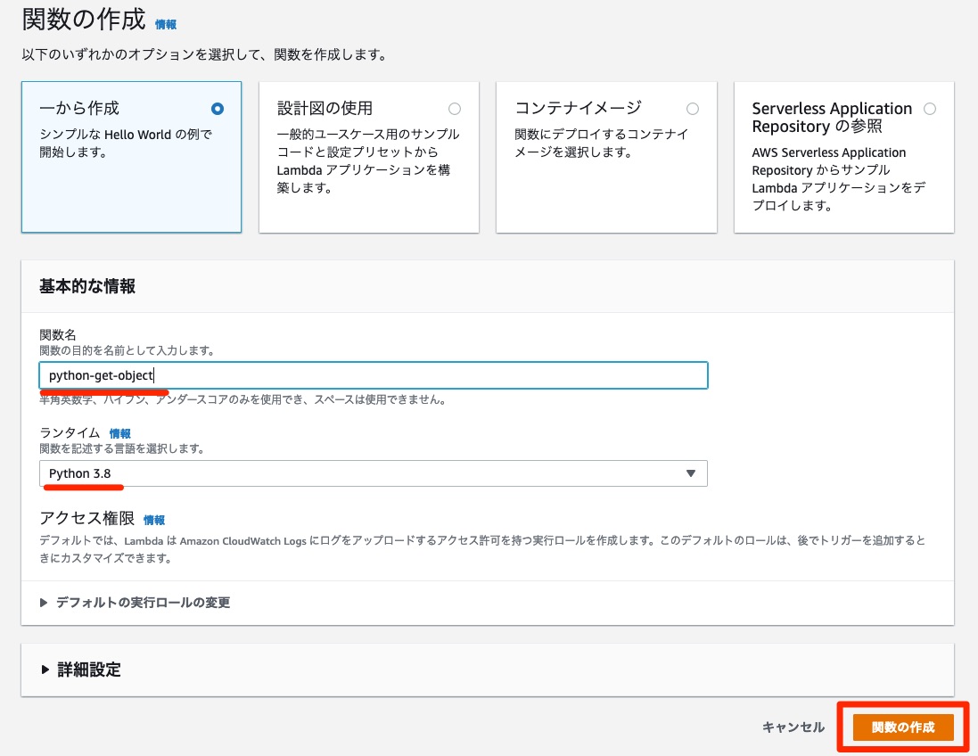Select the 一から作成 radio button

coord(218,109)
